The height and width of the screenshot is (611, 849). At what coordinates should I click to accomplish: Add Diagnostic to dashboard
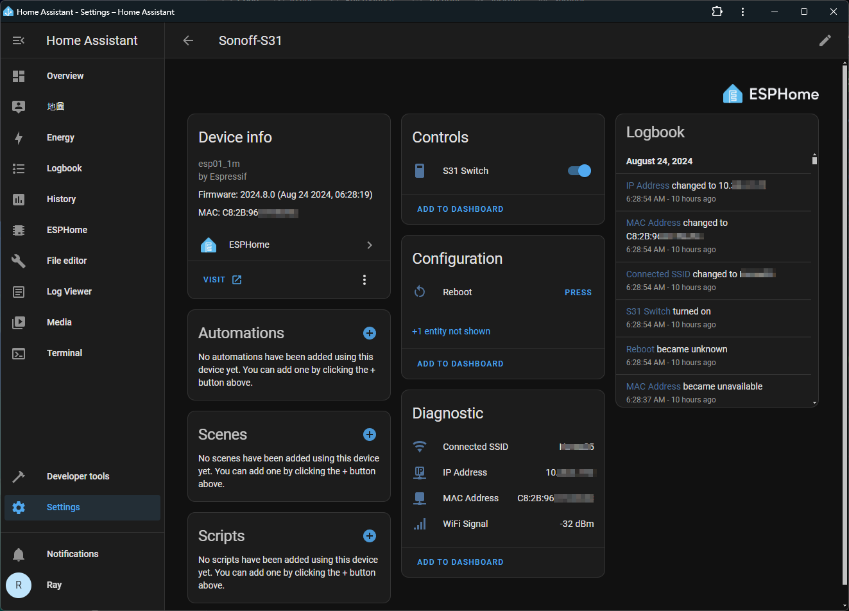tap(460, 562)
